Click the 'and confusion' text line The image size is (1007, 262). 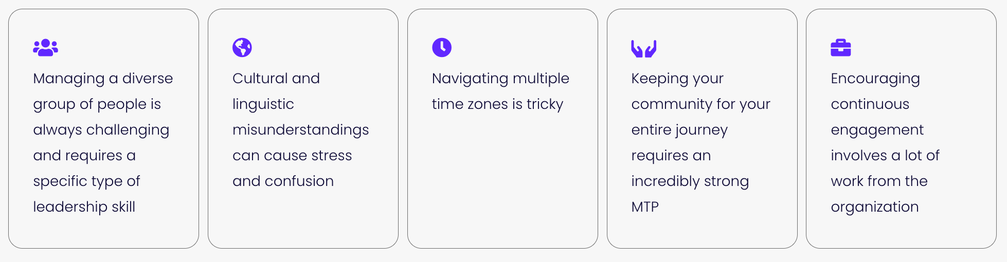pyautogui.click(x=283, y=181)
